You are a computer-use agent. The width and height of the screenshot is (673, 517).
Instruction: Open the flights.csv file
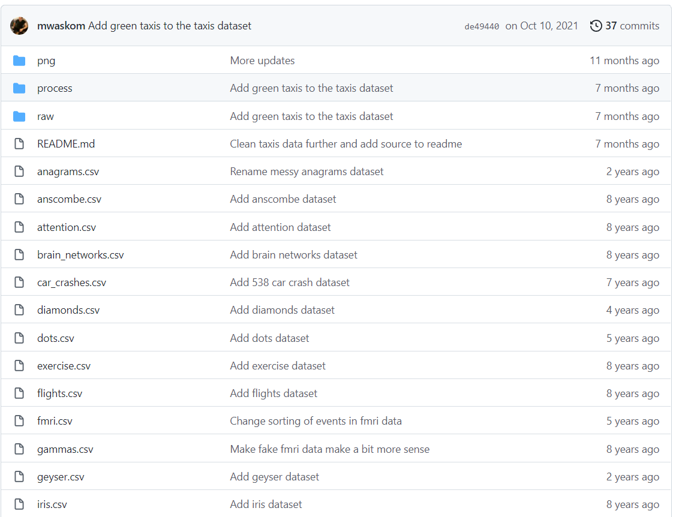click(x=59, y=393)
